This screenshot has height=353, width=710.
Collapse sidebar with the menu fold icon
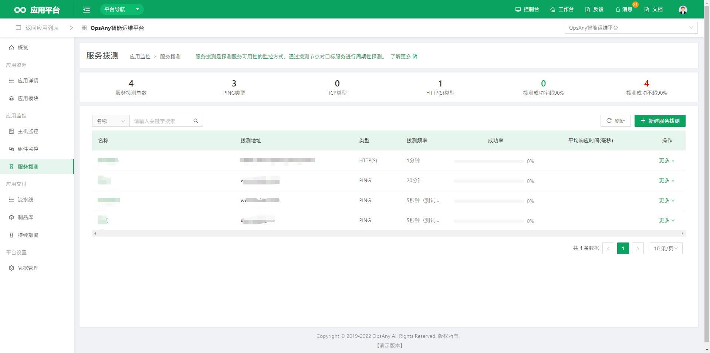(87, 10)
